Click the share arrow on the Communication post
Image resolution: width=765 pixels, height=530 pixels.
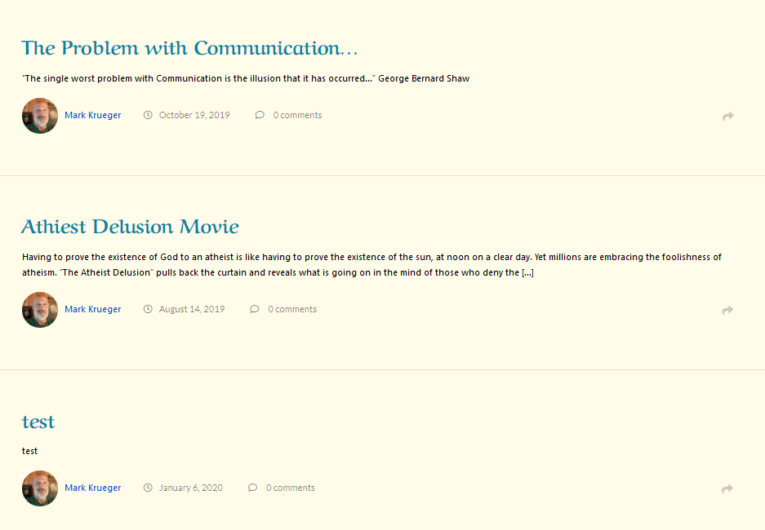pyautogui.click(x=728, y=116)
